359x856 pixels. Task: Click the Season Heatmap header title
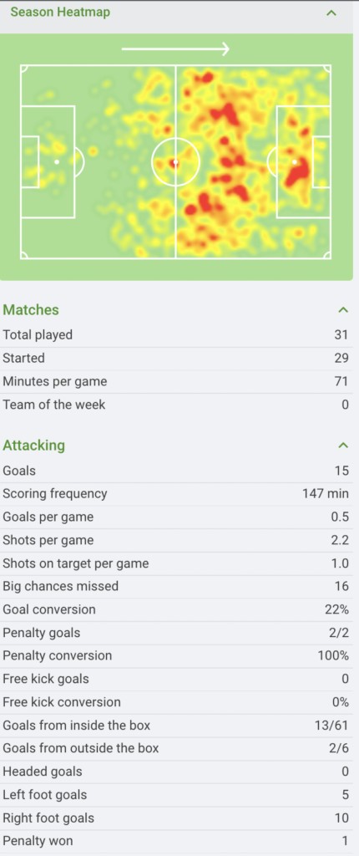tap(60, 12)
